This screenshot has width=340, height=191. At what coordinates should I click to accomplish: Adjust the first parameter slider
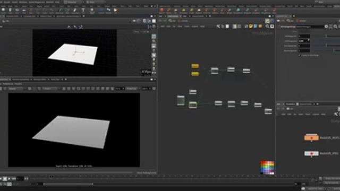click(x=326, y=36)
